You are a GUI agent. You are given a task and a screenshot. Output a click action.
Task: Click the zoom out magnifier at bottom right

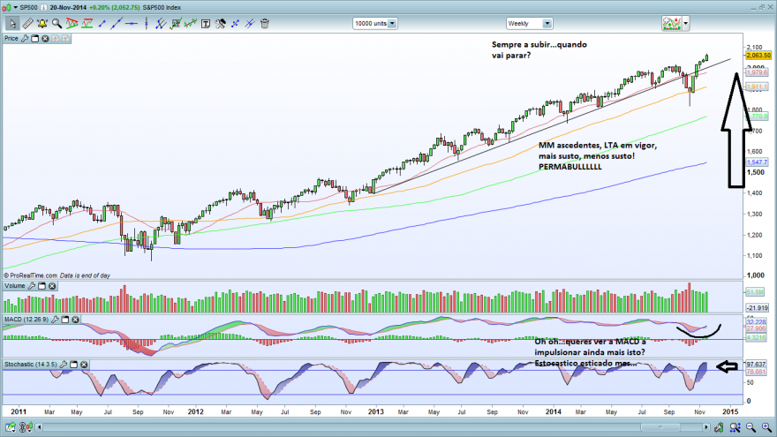pos(751,427)
